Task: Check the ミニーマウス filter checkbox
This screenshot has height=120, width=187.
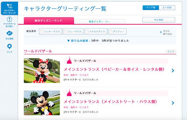Action: 65,32
